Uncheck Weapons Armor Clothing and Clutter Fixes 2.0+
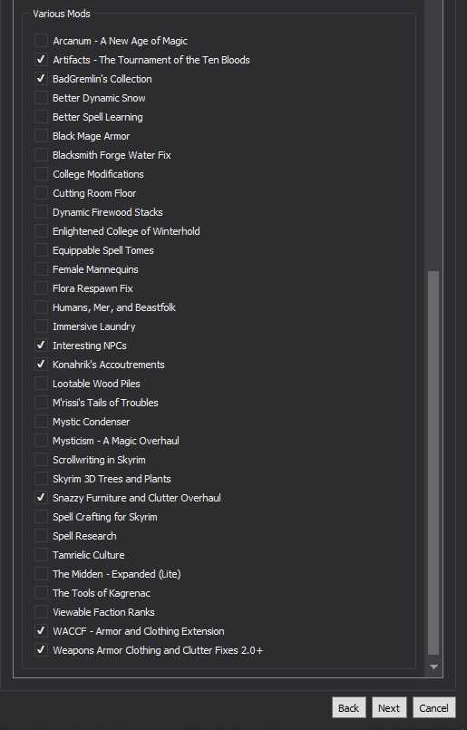 (x=41, y=650)
